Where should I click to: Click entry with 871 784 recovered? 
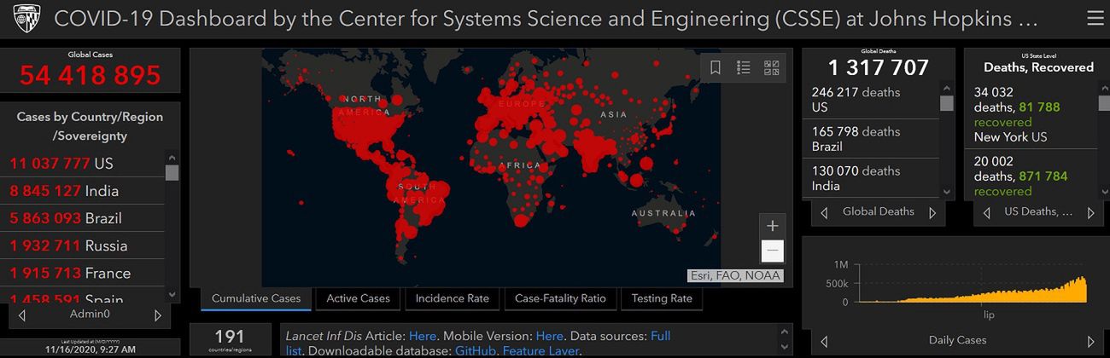click(x=1031, y=175)
